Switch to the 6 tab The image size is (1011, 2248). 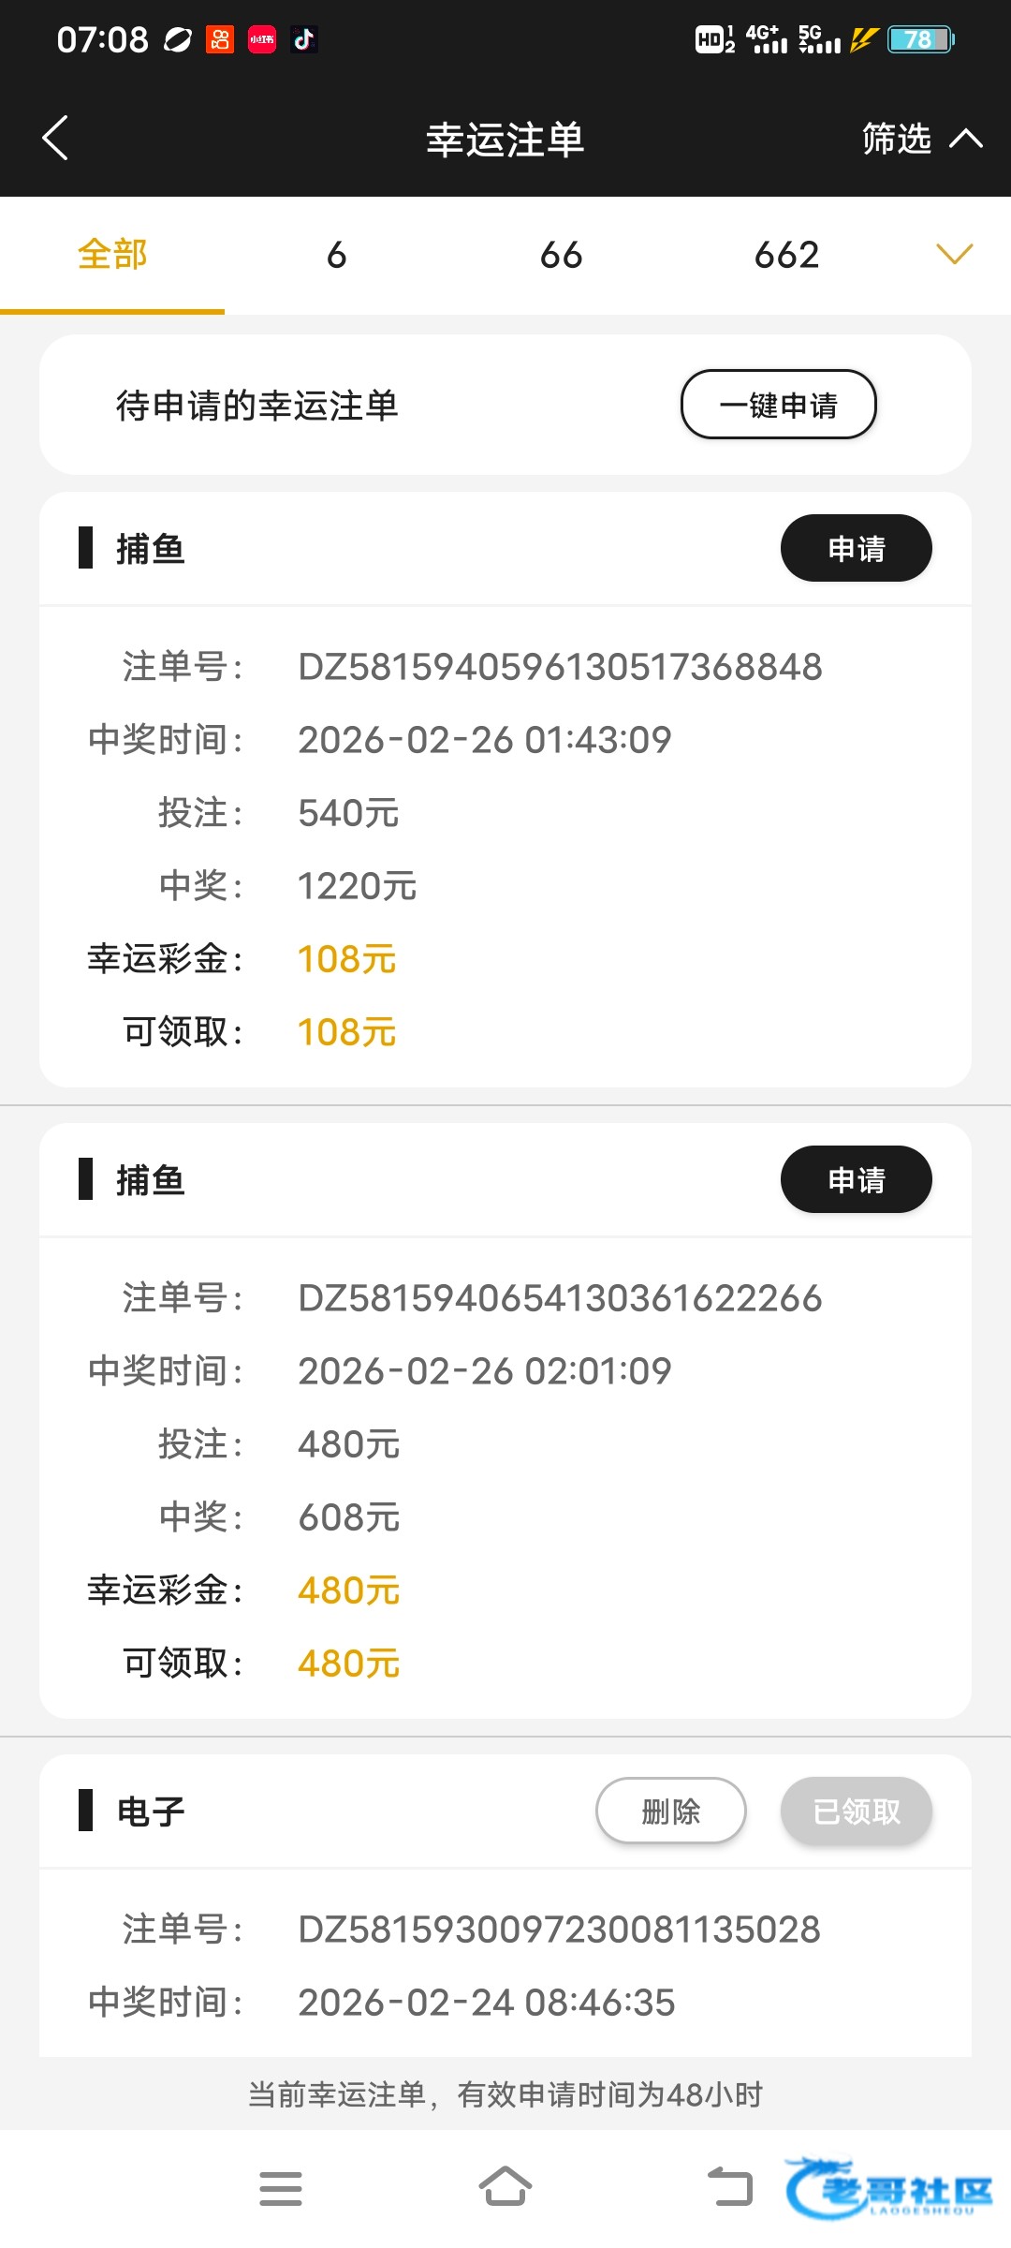click(337, 255)
